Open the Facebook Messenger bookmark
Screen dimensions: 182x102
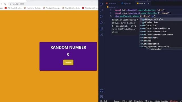point(52,8)
